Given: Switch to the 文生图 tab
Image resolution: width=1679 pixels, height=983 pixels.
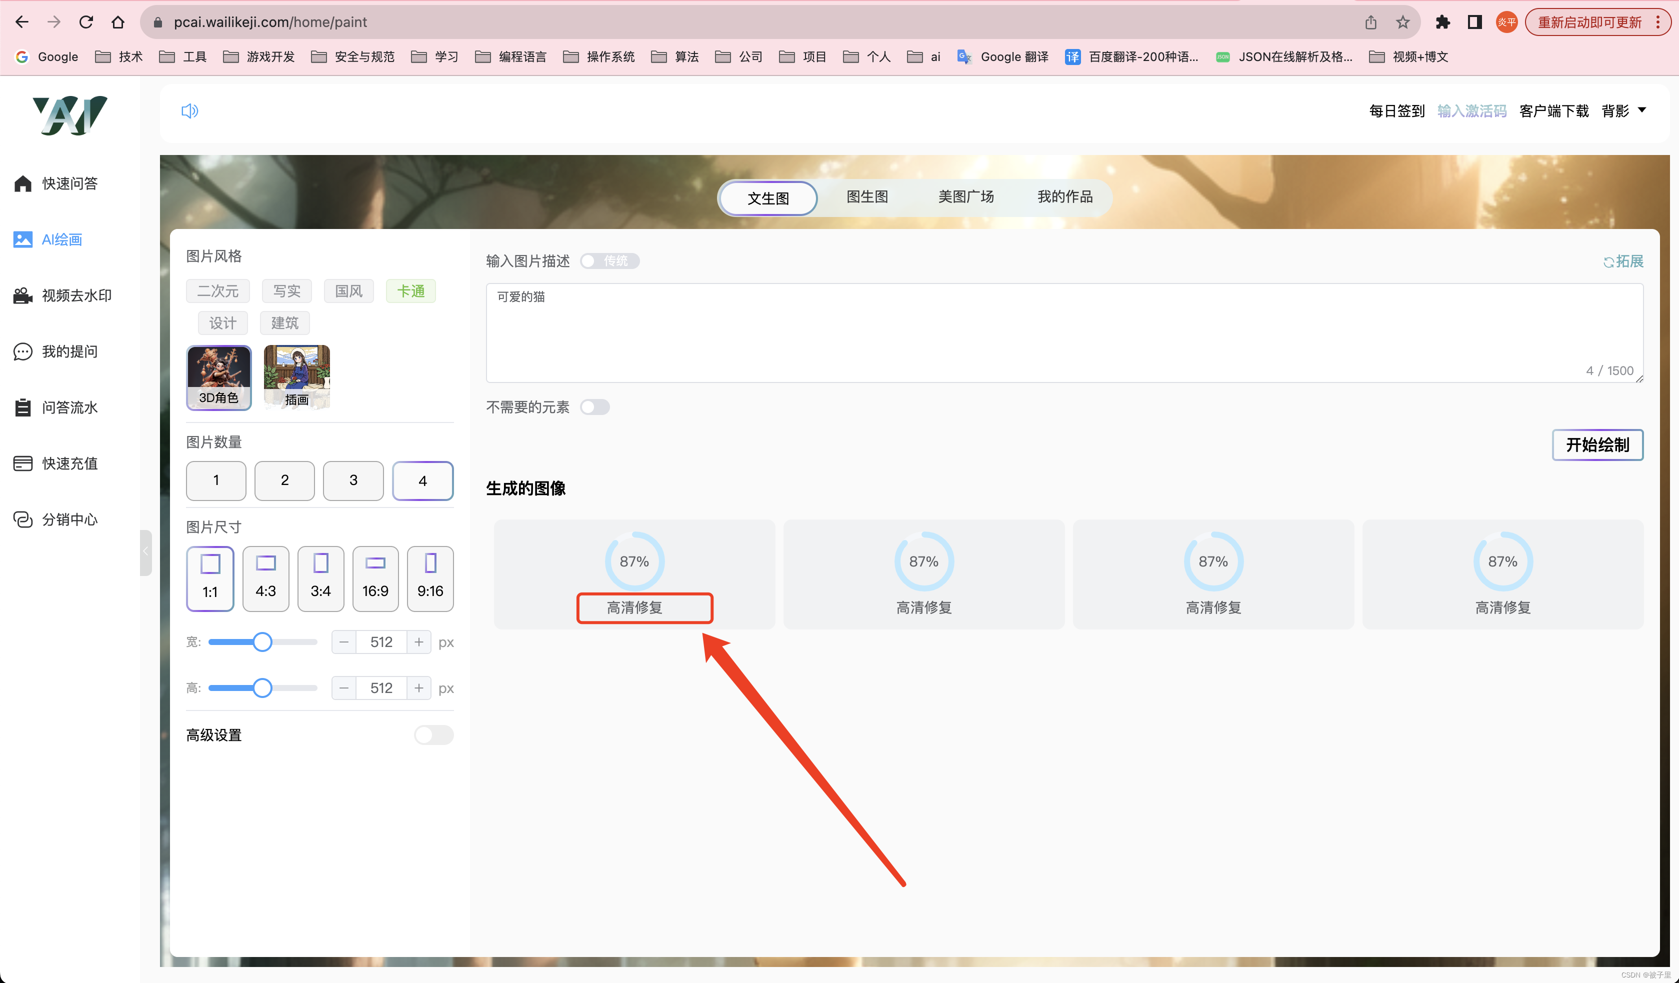Looking at the screenshot, I should click(767, 198).
